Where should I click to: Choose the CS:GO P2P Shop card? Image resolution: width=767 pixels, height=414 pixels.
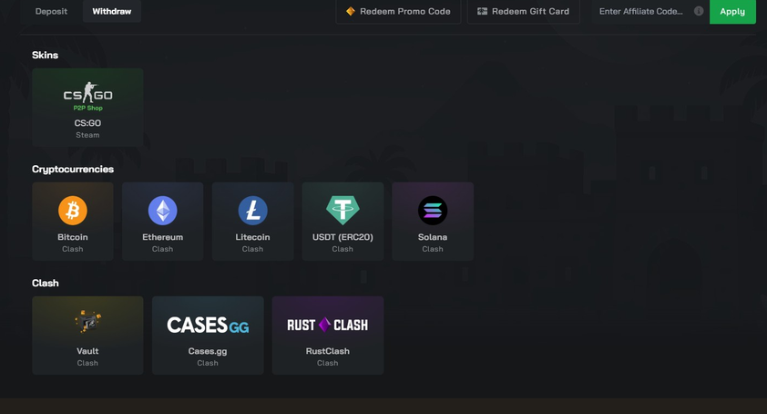click(x=87, y=108)
